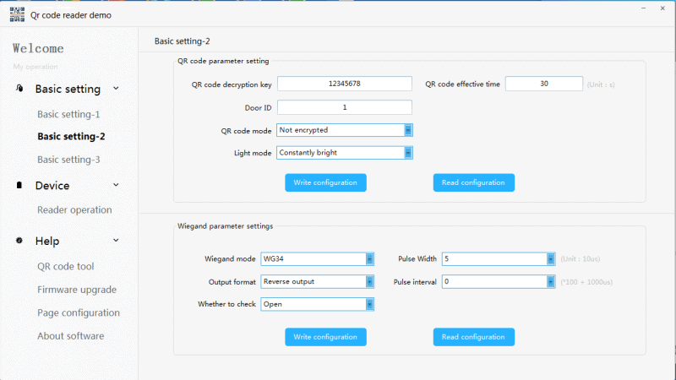Click the Help section gear icon

[19, 241]
